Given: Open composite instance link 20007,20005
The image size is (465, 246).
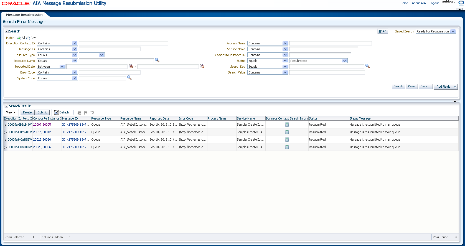Looking at the screenshot, I should [42, 125].
